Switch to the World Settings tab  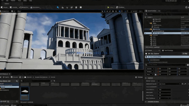point(168,50)
